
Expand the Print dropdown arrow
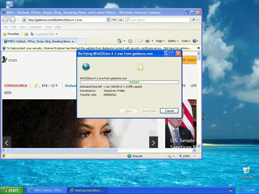[152, 41]
